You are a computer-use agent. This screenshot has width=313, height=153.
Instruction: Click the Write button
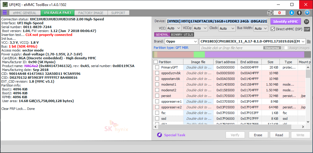pyautogui.click(x=300, y=135)
